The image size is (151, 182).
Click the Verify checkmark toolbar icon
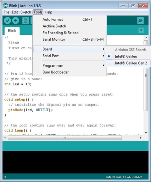point(8,21)
